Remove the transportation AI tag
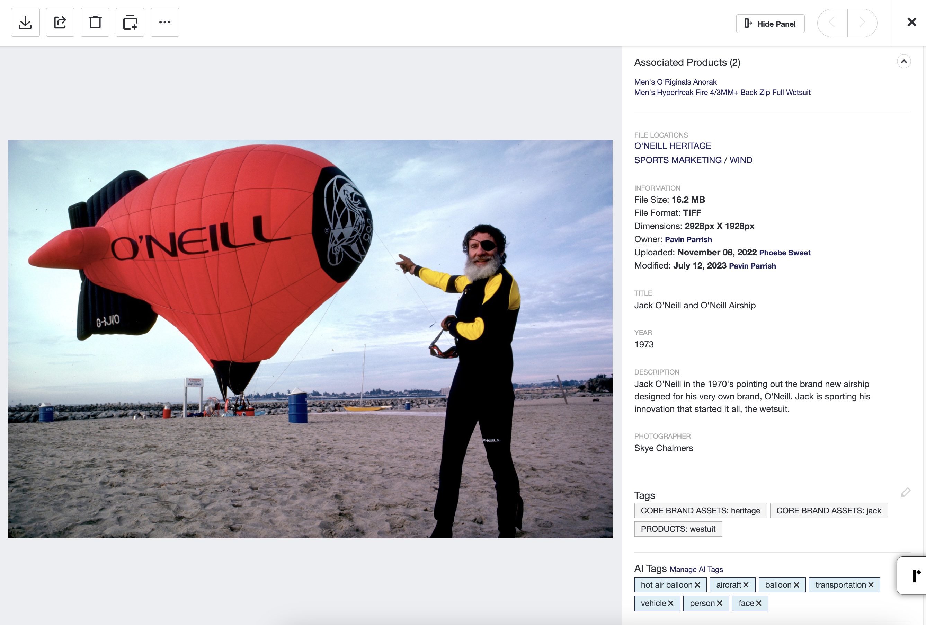Screen dimensions: 926x625 (x=871, y=585)
